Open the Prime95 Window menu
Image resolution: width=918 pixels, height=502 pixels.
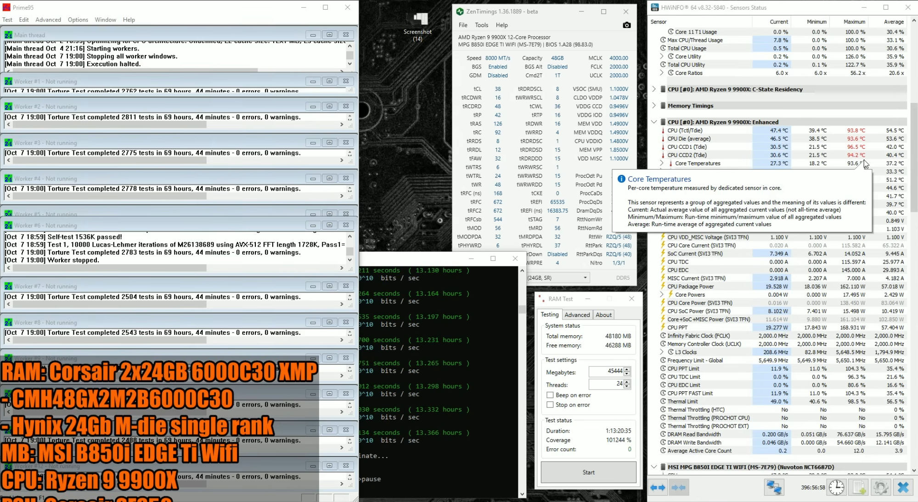[105, 20]
